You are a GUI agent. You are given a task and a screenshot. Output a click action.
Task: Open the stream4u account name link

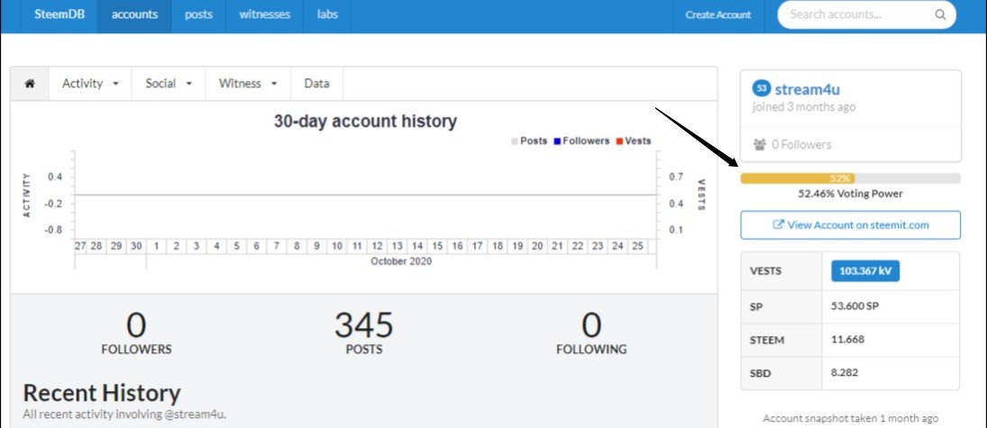808,88
